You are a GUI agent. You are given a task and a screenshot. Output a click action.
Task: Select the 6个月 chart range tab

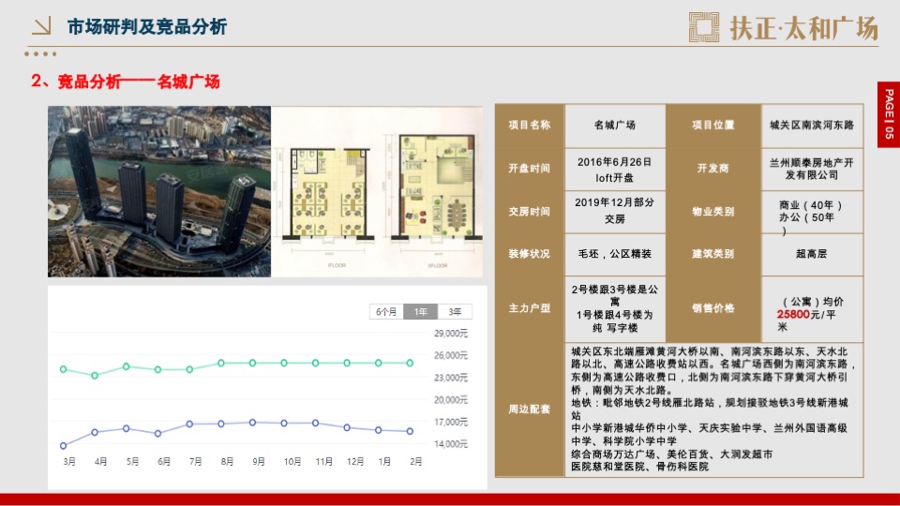[x=386, y=311]
